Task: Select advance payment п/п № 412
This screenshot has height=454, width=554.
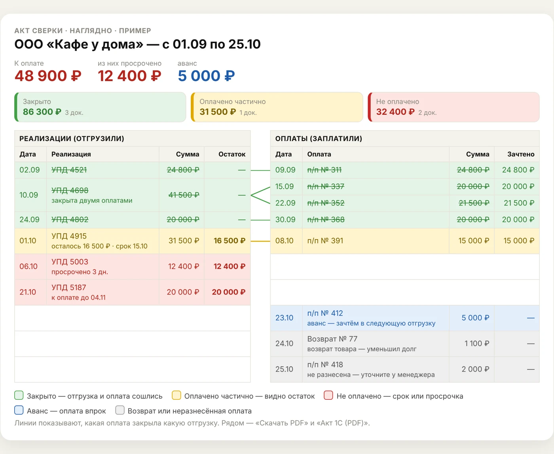Action: pyautogui.click(x=405, y=318)
